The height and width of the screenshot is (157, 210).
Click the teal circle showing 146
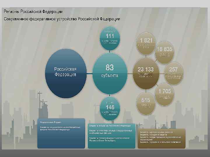110,108
